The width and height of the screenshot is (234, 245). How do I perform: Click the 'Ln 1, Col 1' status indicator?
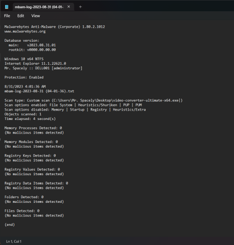(x=14, y=241)
